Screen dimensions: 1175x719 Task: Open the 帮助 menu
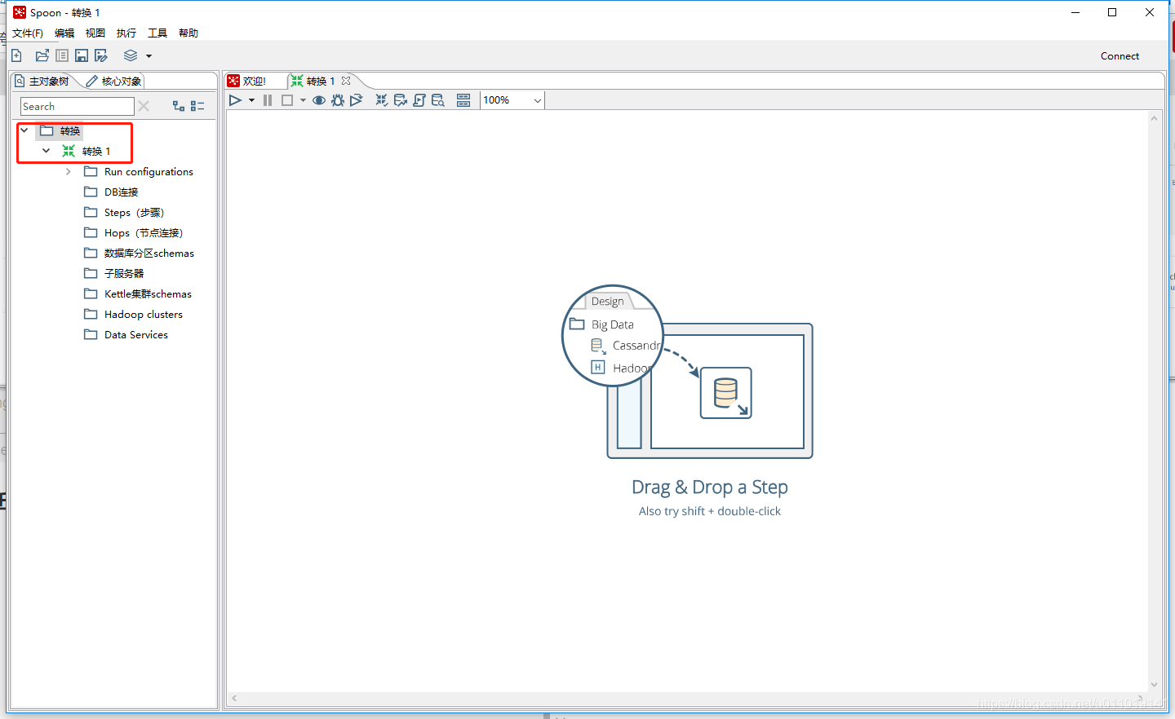pyautogui.click(x=188, y=33)
